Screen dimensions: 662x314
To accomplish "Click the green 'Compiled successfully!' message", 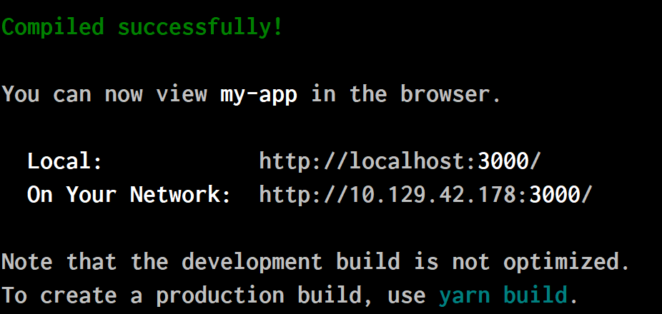I will pos(142,26).
